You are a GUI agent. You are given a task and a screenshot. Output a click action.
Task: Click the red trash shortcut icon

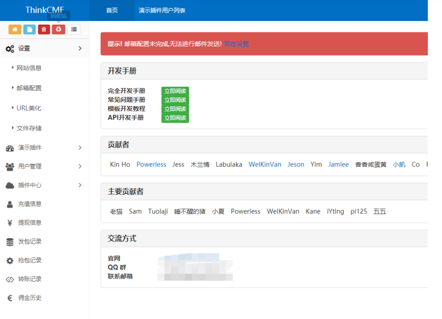pos(44,29)
